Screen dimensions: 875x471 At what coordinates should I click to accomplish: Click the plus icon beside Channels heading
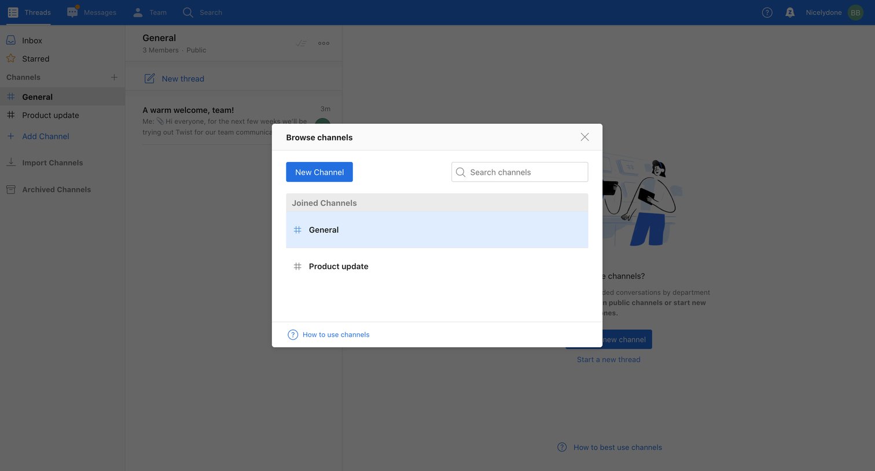pos(114,77)
